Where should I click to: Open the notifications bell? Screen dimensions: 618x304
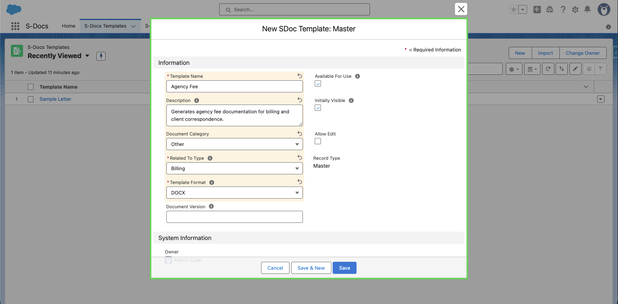click(x=588, y=10)
